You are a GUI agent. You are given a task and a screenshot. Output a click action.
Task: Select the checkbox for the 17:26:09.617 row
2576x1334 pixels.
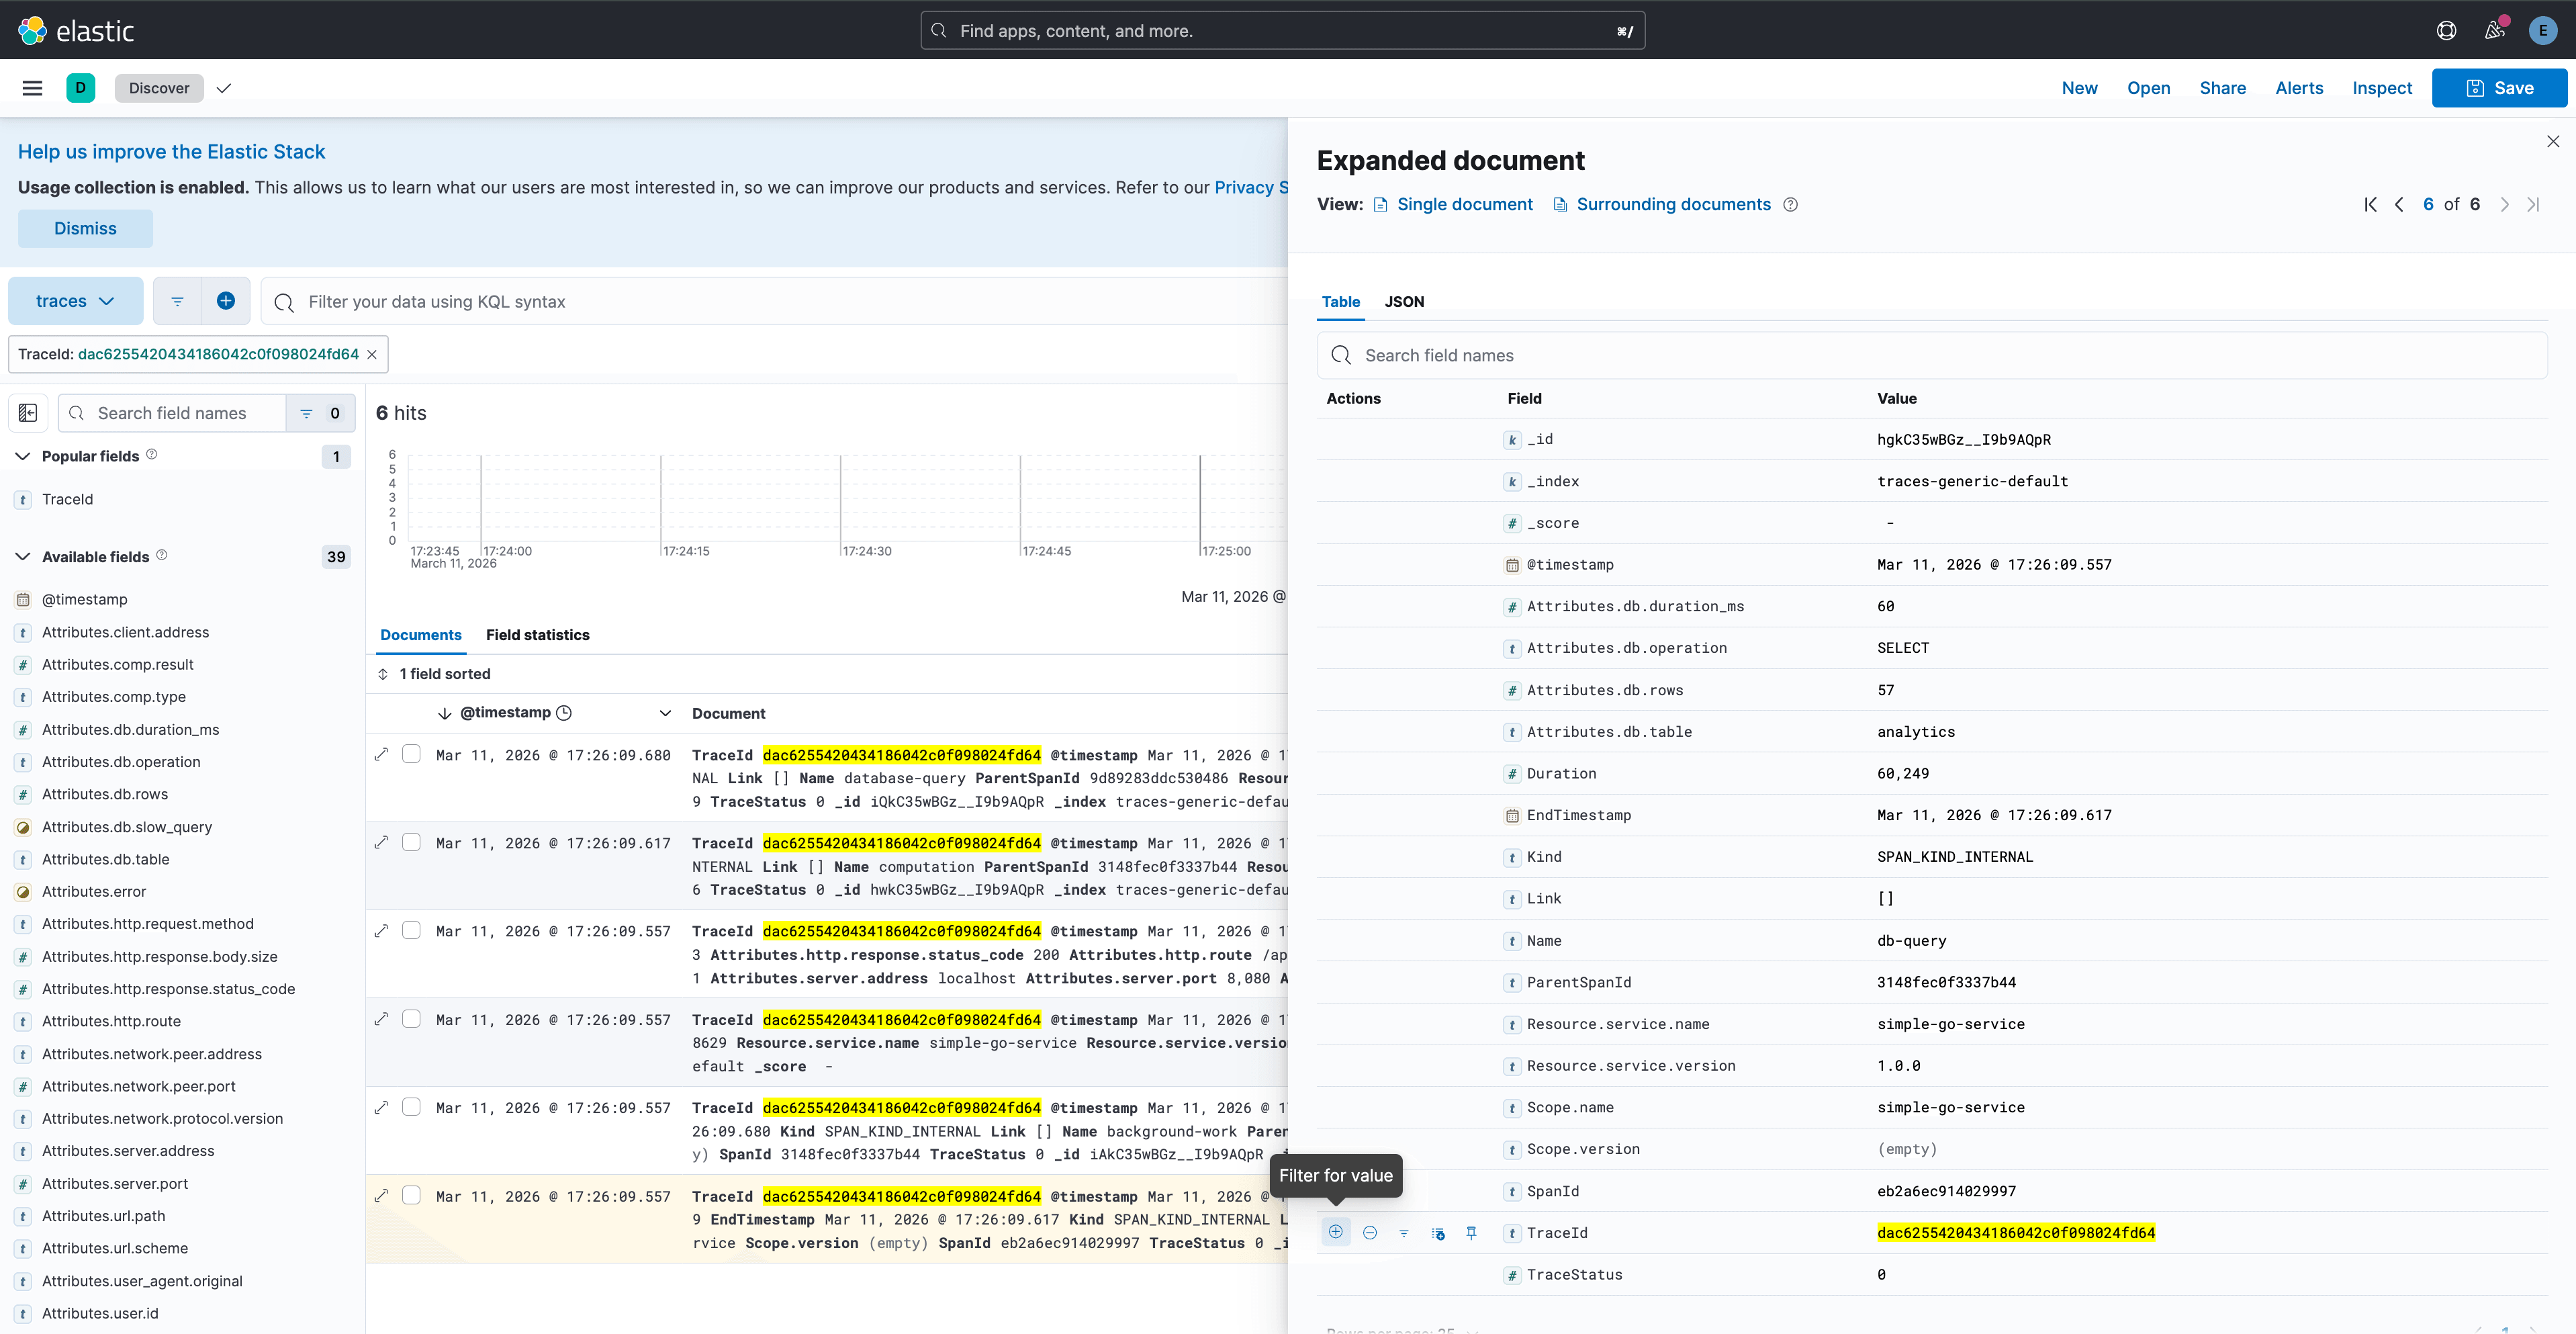click(411, 842)
